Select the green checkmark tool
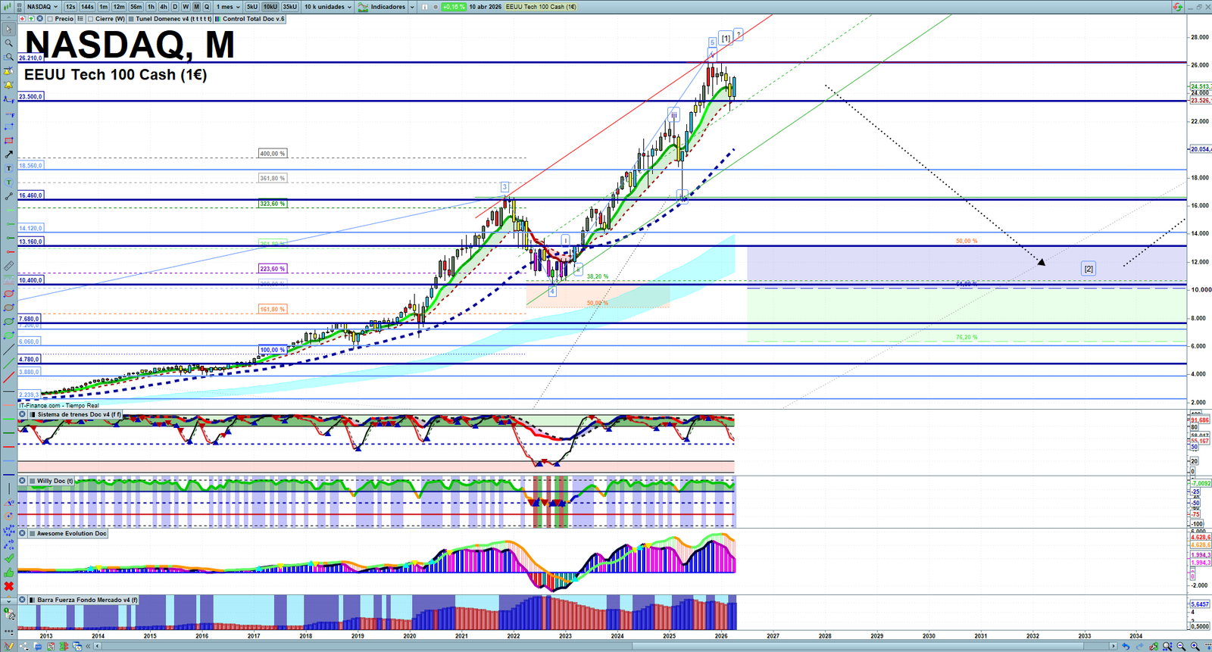The width and height of the screenshot is (1212, 652). (x=8, y=558)
